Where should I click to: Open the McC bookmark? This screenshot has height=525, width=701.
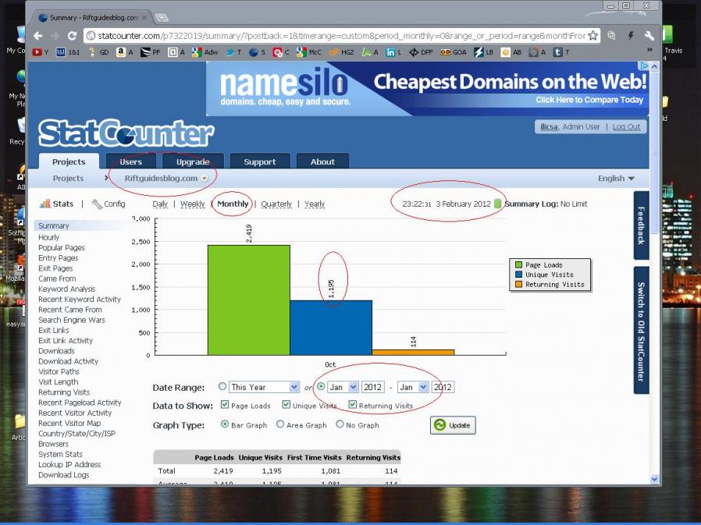pyautogui.click(x=308, y=52)
